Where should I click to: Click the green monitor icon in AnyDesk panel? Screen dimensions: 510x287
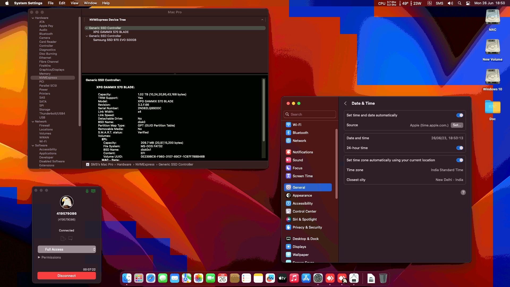click(93, 191)
